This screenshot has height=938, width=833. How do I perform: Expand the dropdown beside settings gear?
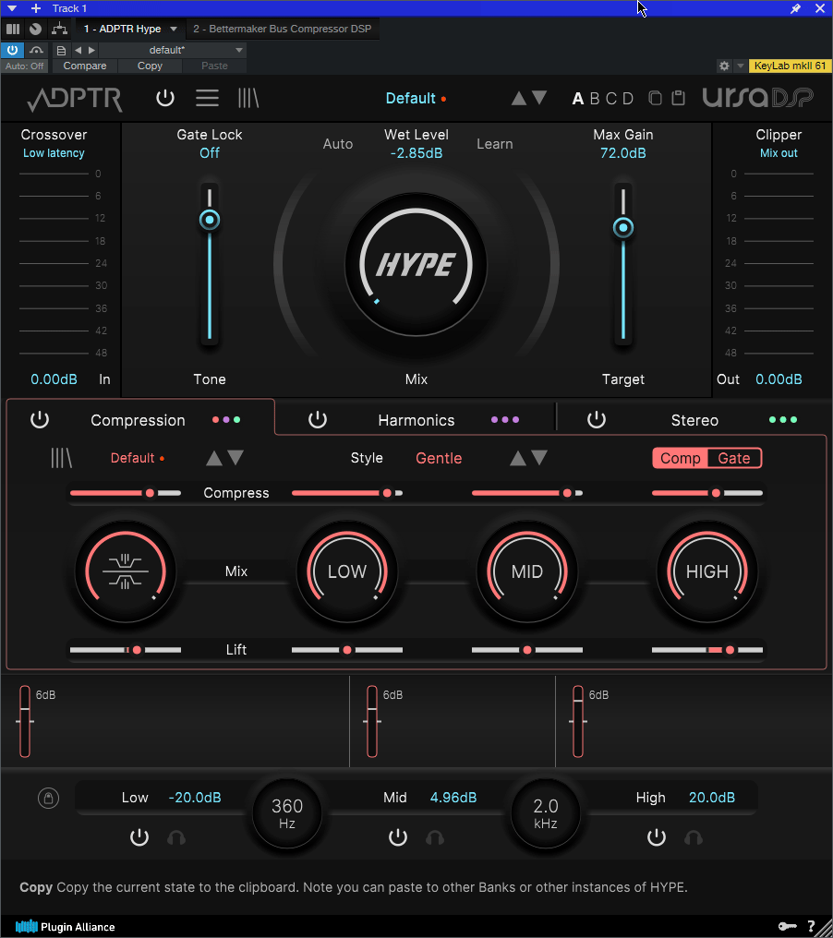tap(741, 66)
